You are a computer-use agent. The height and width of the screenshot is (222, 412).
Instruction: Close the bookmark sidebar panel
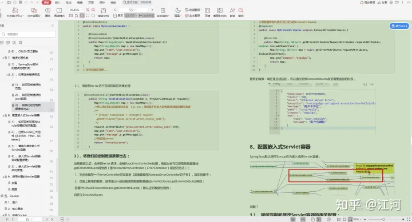coord(53,26)
